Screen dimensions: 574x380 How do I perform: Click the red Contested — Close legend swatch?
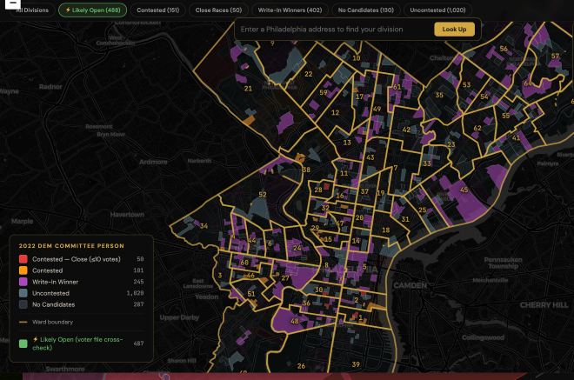24,259
